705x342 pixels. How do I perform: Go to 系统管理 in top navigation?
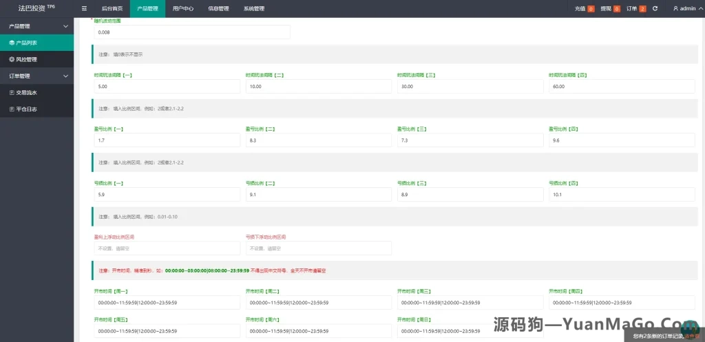[x=253, y=9]
